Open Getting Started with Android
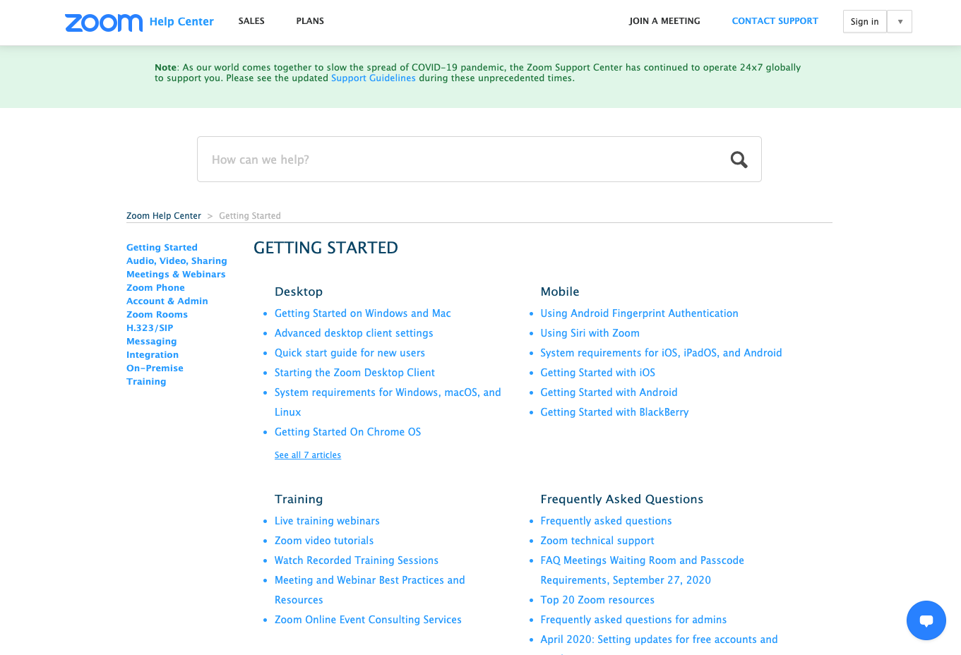The image size is (961, 655). [609, 392]
